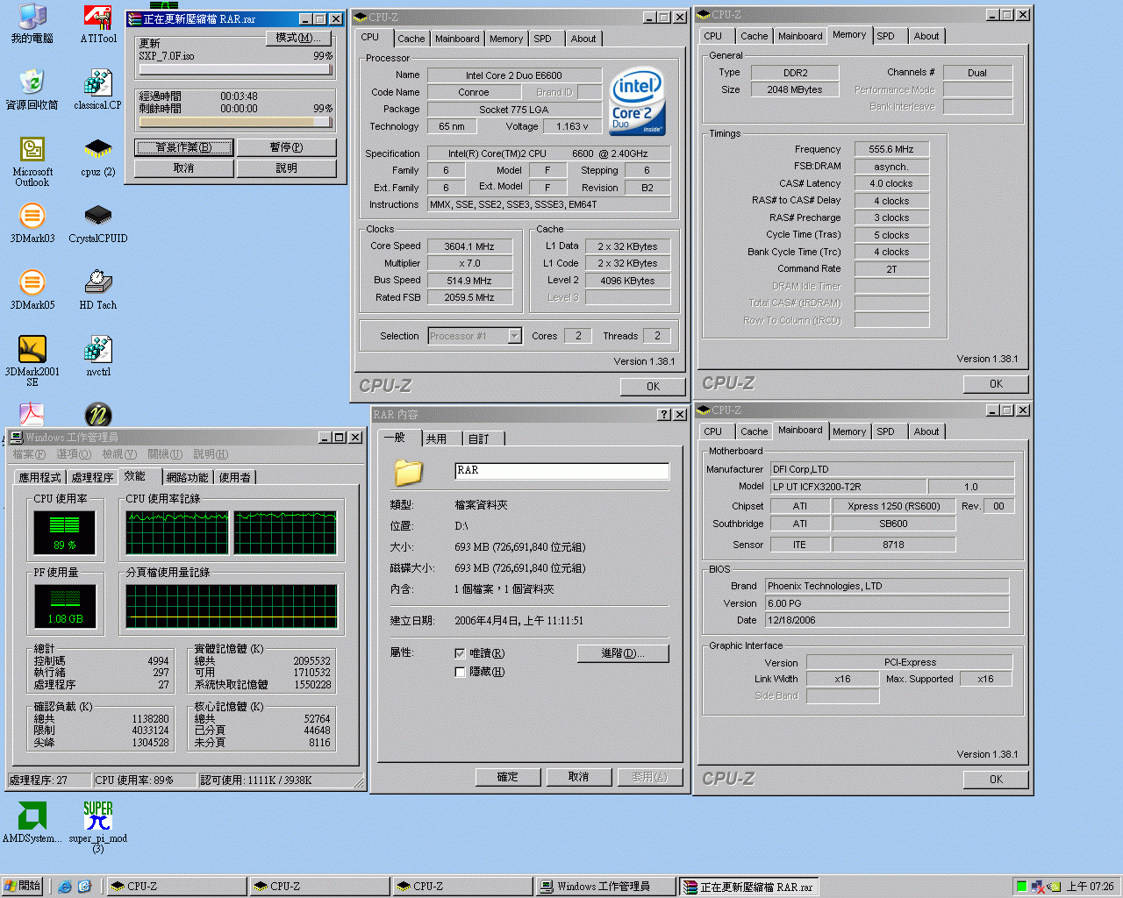Click the 取消 cancel button in WinRAR
1123x898 pixels.
coord(183,168)
